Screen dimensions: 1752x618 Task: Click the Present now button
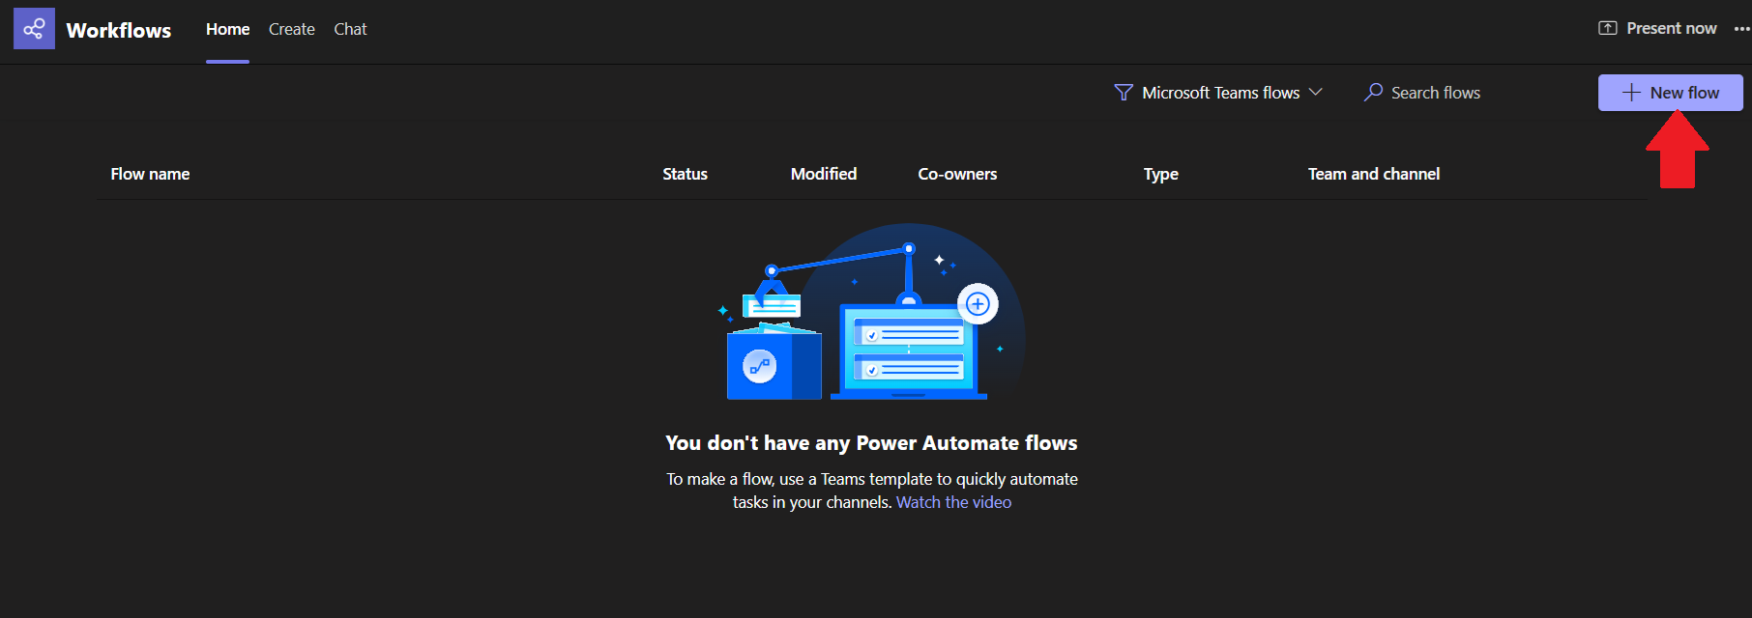point(1657,28)
